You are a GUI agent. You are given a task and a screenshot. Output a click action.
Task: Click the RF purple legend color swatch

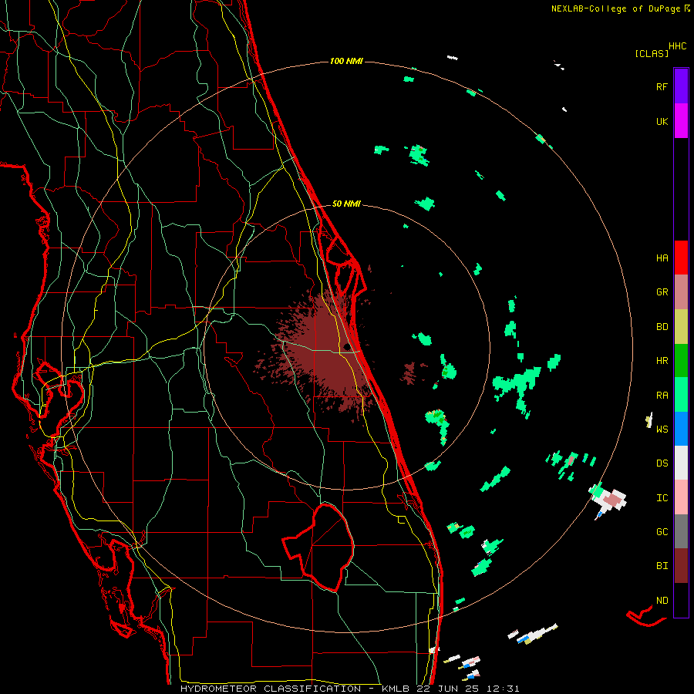[681, 86]
